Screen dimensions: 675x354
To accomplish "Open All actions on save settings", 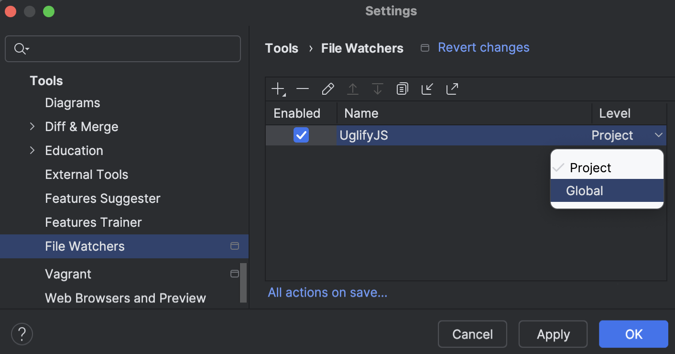I will [x=327, y=292].
